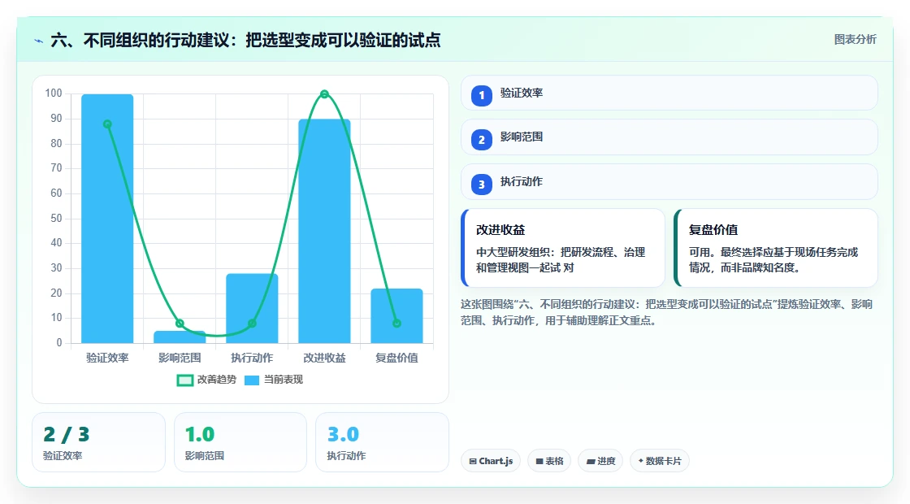Click the 改进收益 card
This screenshot has width=910, height=504.
point(563,248)
